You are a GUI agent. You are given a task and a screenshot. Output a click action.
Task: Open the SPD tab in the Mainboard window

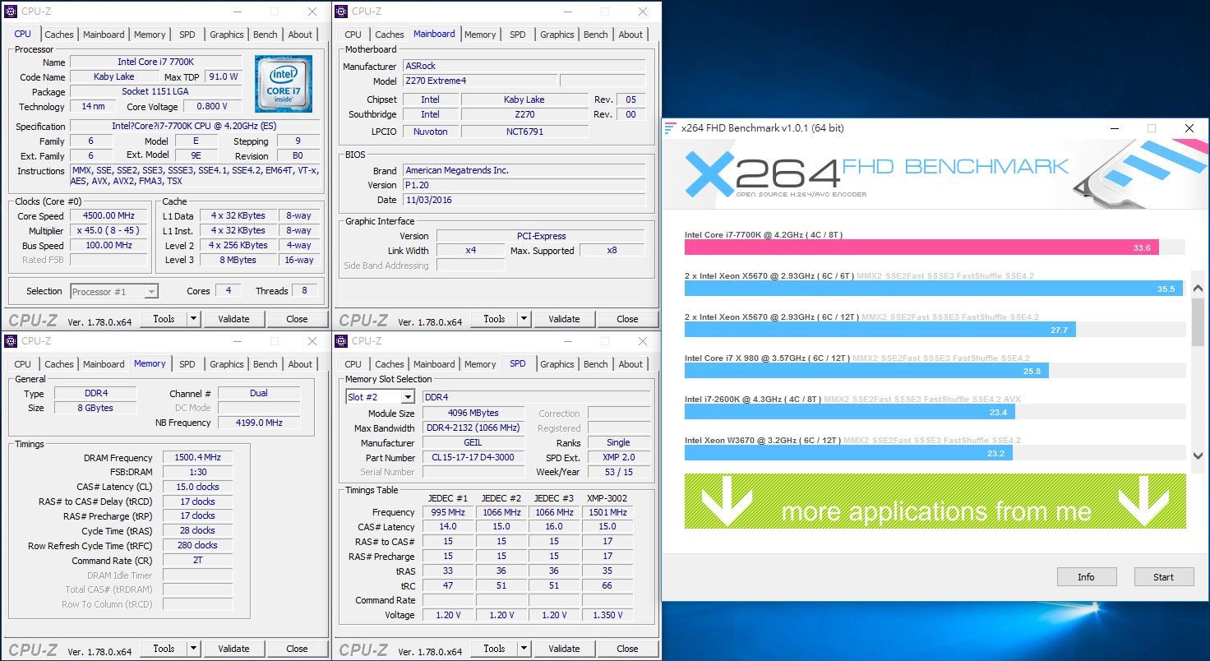tap(518, 35)
